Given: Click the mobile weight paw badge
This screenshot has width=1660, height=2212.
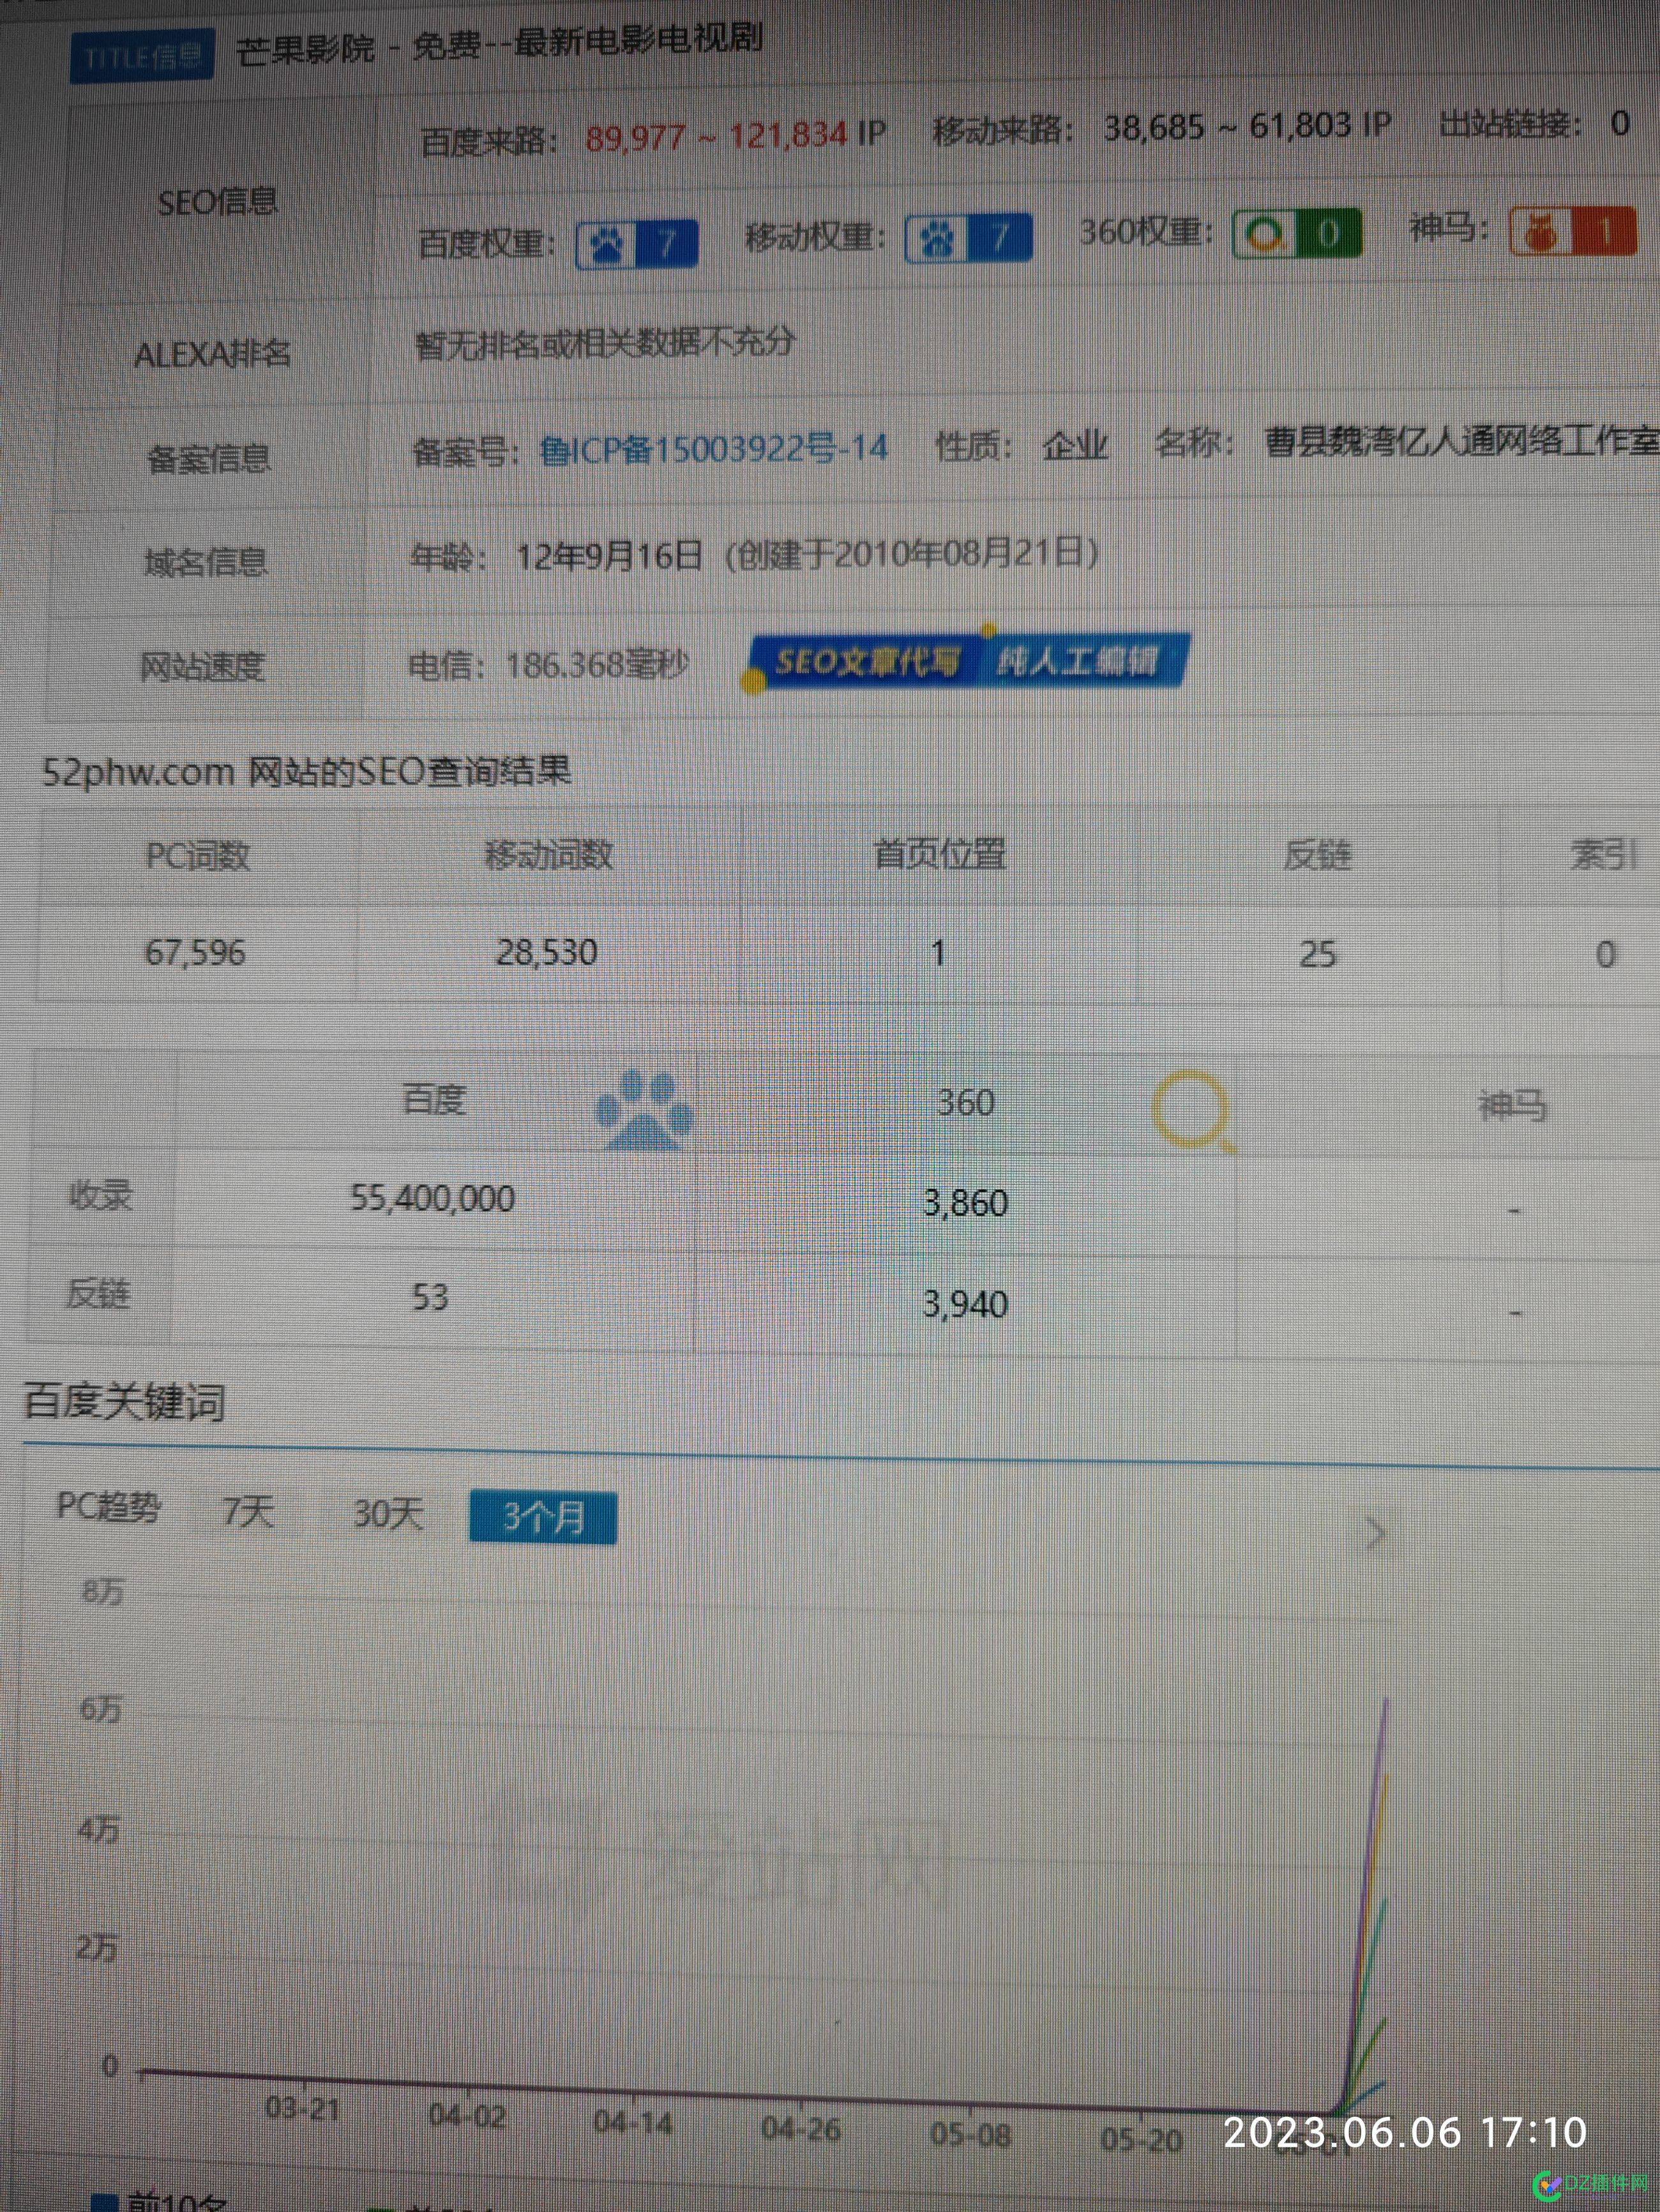Looking at the screenshot, I should (x=969, y=238).
